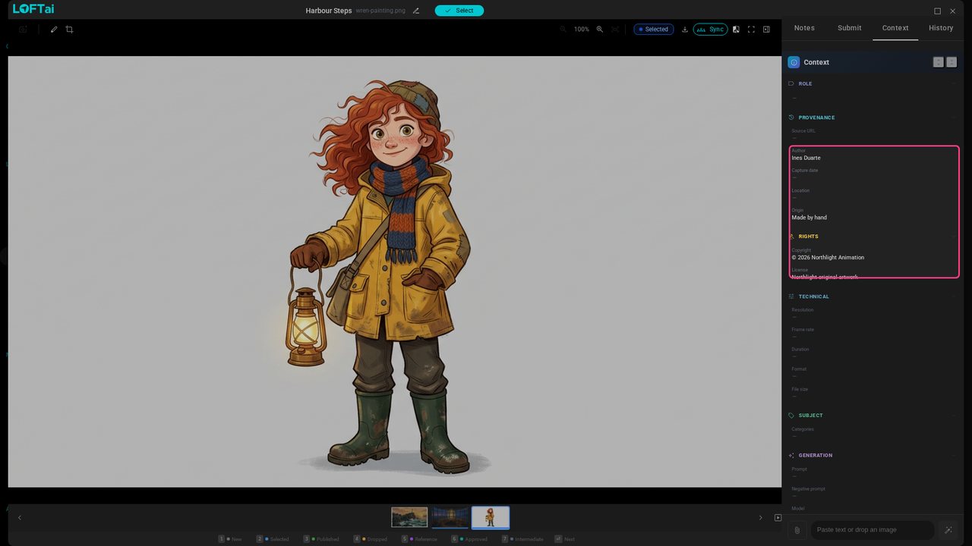Toggle the Selected status pill
Viewport: 972px width, 546px height.
click(654, 30)
